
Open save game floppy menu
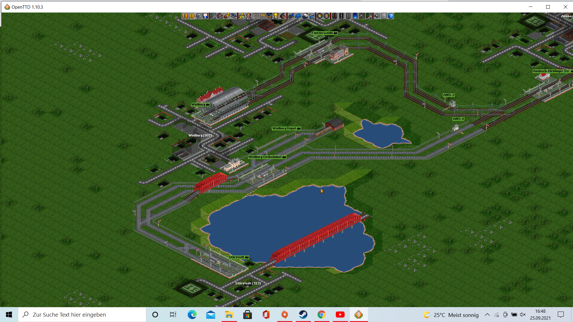pyautogui.click(x=205, y=16)
